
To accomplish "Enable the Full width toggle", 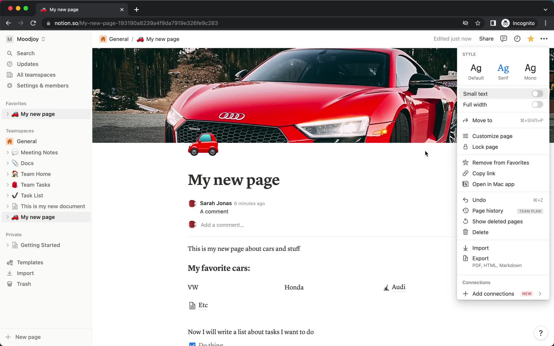I will coord(537,104).
